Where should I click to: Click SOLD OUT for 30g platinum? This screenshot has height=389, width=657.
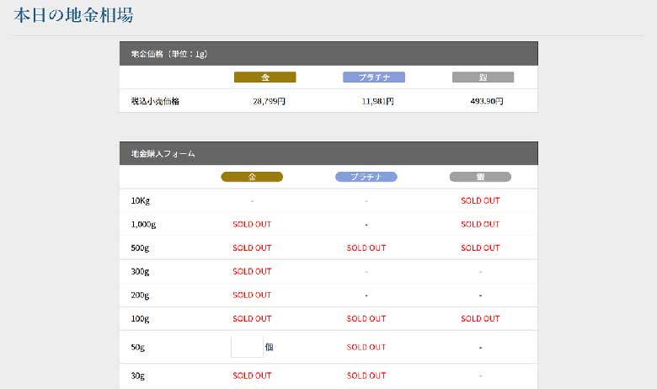(x=366, y=376)
